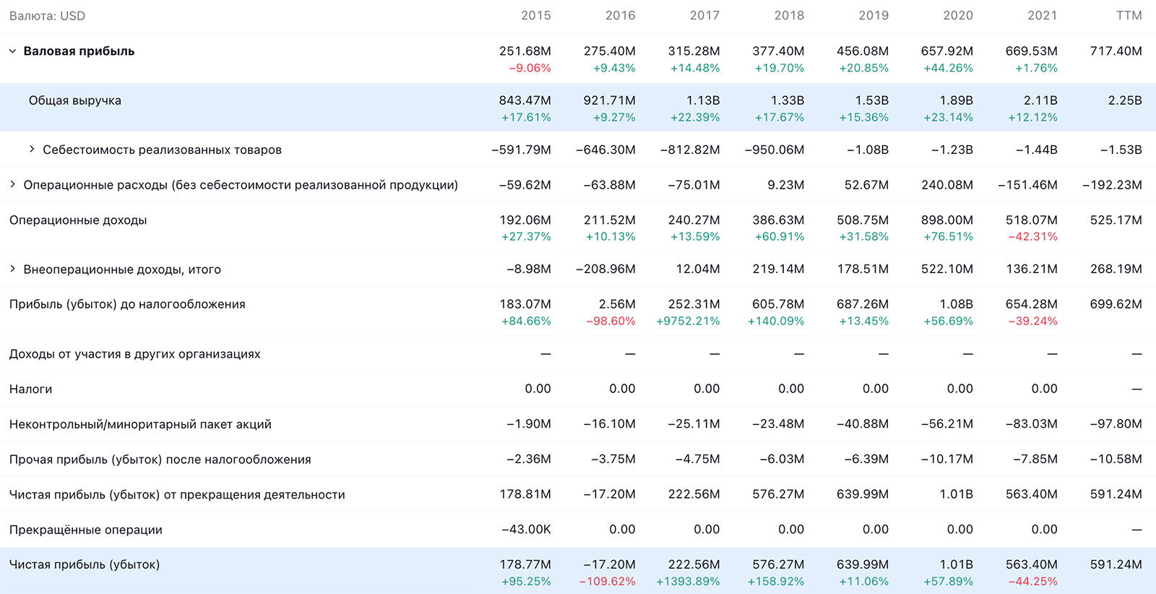This screenshot has width=1156, height=594.
Task: Click pretax change +9752.21%
Action: (x=688, y=322)
